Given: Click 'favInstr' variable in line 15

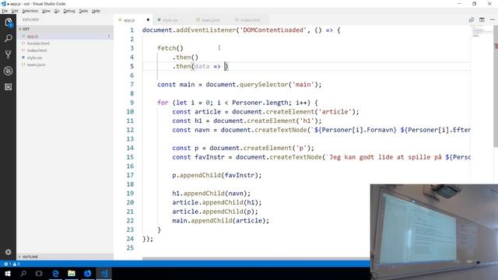Looking at the screenshot, I should [x=209, y=157].
